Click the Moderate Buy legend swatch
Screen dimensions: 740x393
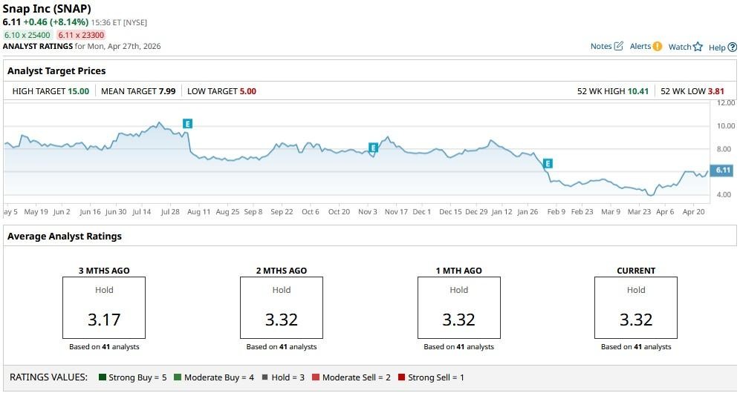click(178, 377)
